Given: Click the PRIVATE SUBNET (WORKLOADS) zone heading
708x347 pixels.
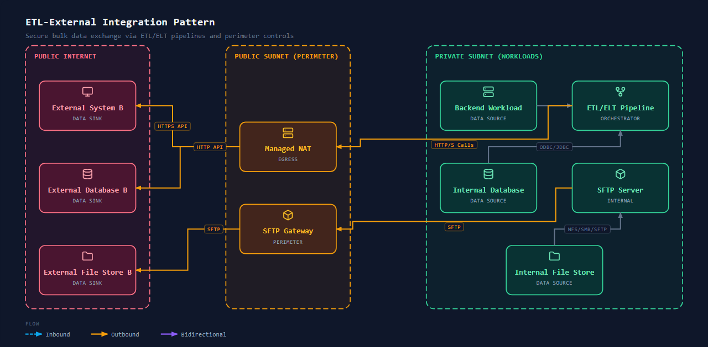Looking at the screenshot, I should click(489, 56).
